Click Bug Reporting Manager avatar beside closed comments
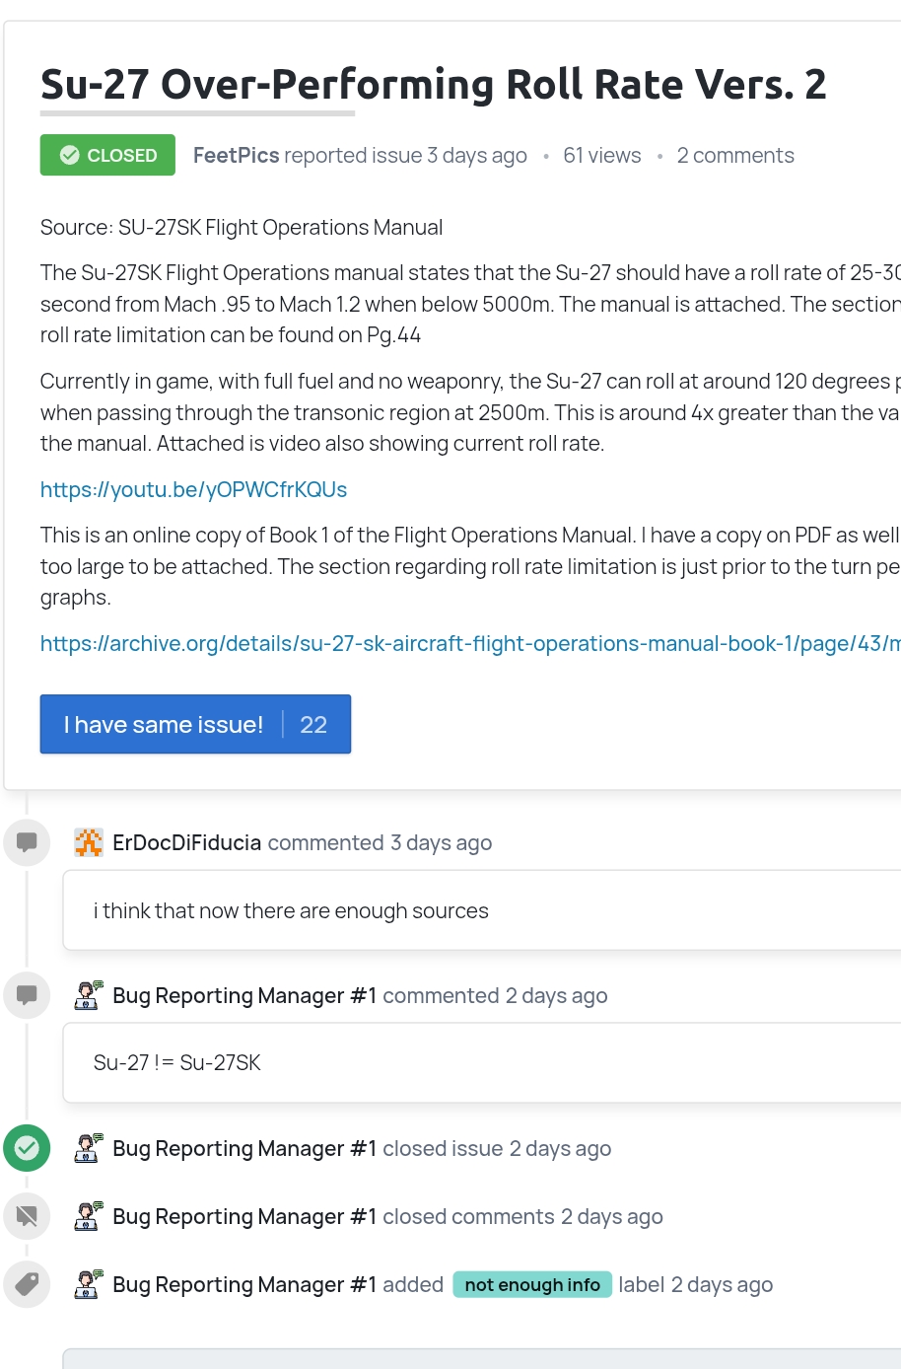The width and height of the screenshot is (901, 1369). [89, 1216]
